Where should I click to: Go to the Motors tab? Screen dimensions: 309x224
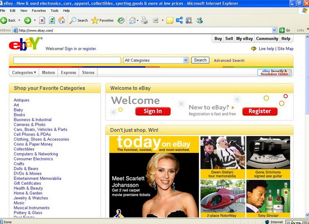pyautogui.click(x=48, y=73)
